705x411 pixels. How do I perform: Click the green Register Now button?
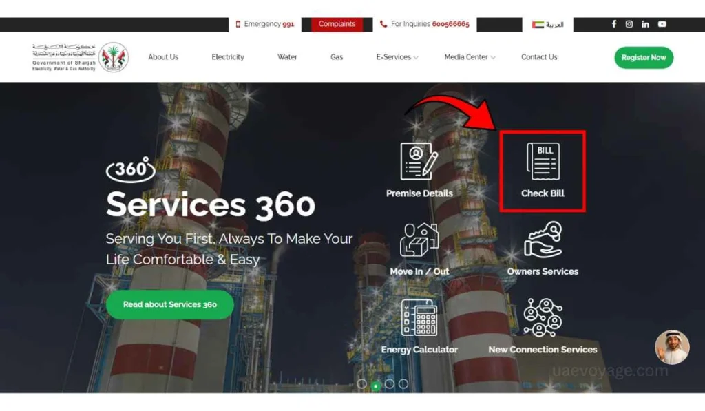(x=644, y=58)
